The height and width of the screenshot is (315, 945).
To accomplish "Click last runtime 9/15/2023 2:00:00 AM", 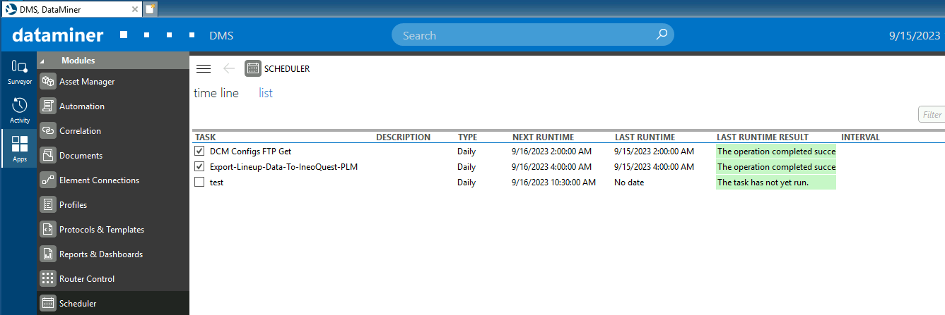I will click(654, 151).
